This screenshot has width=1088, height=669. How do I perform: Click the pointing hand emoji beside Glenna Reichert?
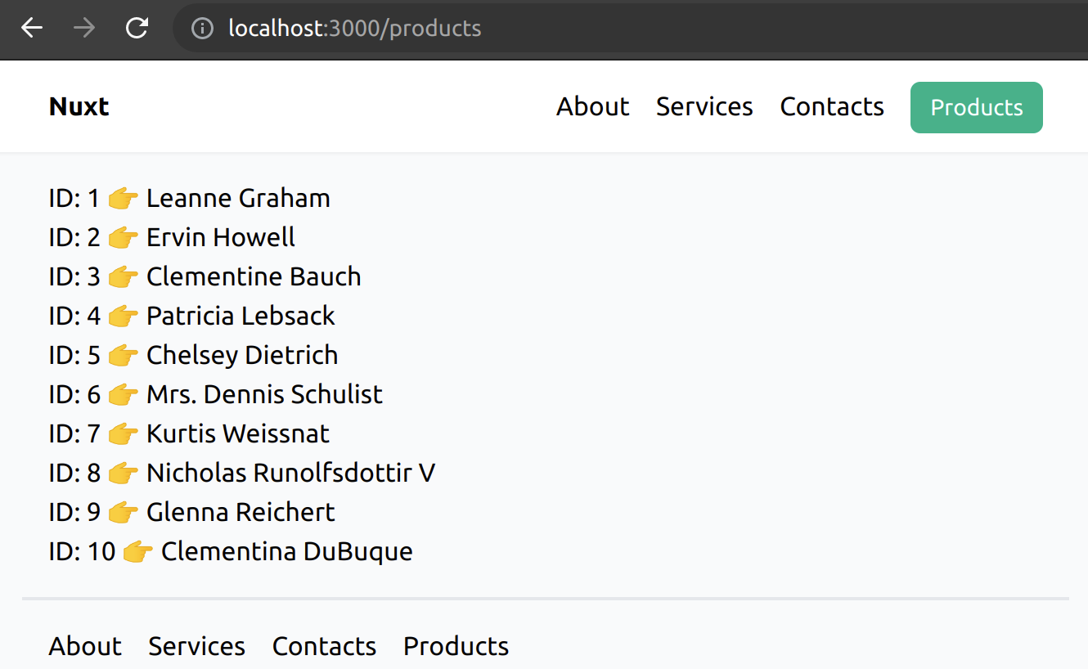pos(123,513)
